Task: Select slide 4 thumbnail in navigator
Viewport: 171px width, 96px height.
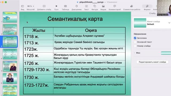Action: click(10, 54)
